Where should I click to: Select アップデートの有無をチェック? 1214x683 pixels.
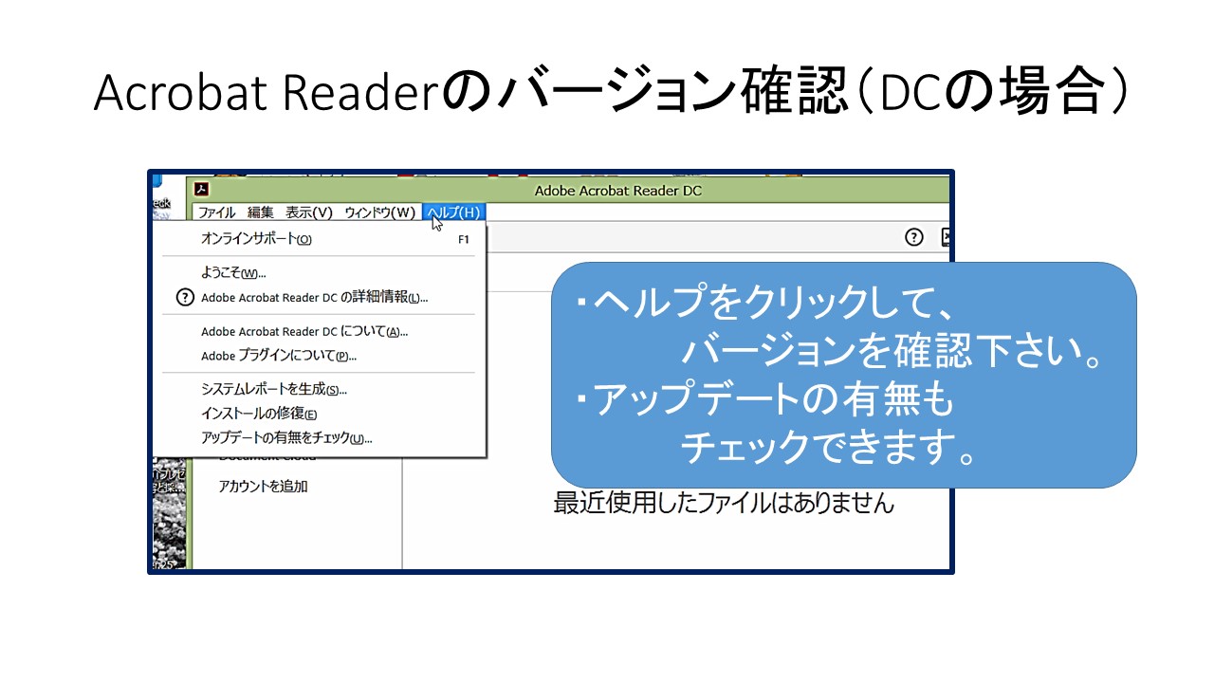[x=320, y=438]
